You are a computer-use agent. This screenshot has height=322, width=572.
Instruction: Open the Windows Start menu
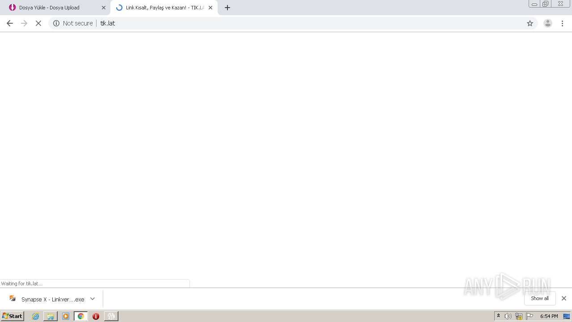(13, 316)
